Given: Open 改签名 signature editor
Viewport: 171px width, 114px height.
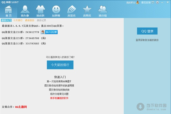Looking at the screenshot, I should pyautogui.click(x=72, y=11).
